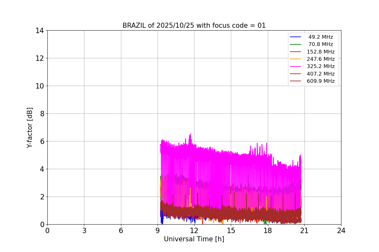Click the orange line sample beside 247.6 MHz
379x252 pixels.
[296, 59]
